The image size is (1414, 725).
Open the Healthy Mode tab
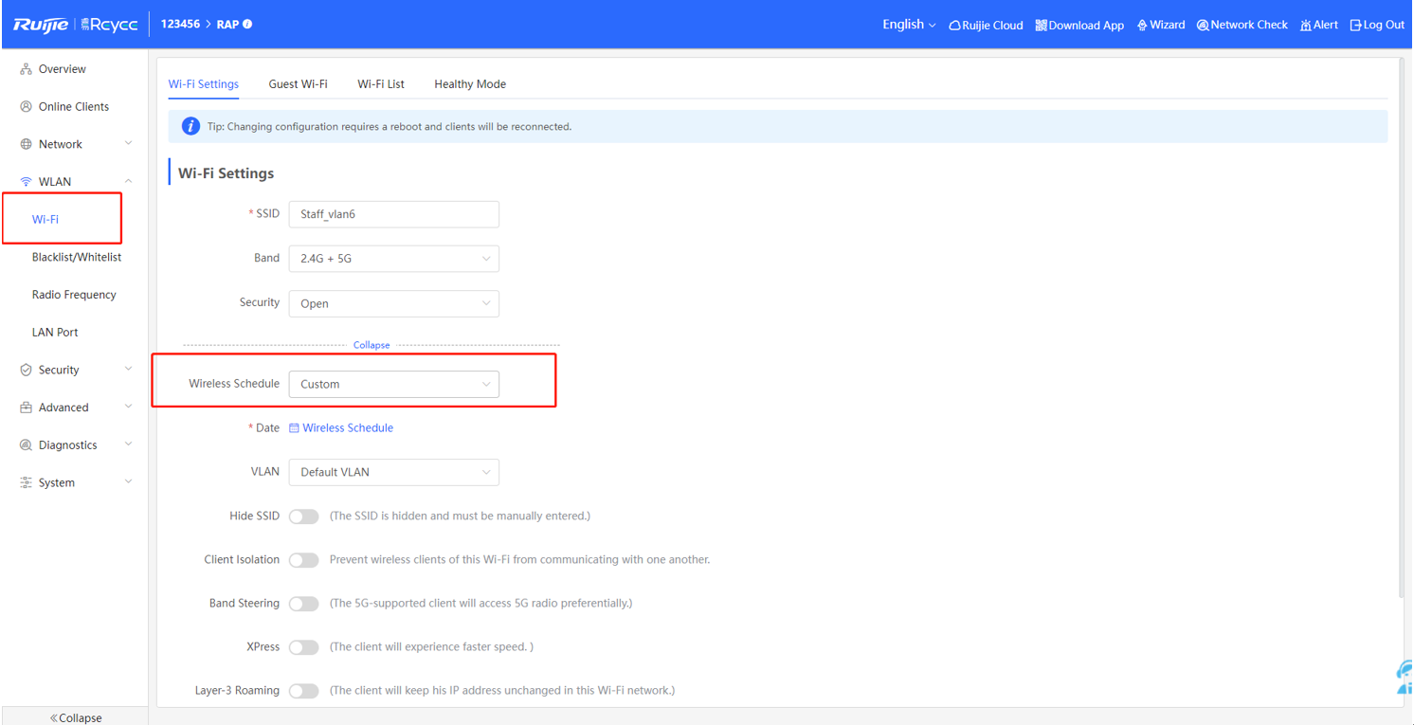click(x=469, y=84)
